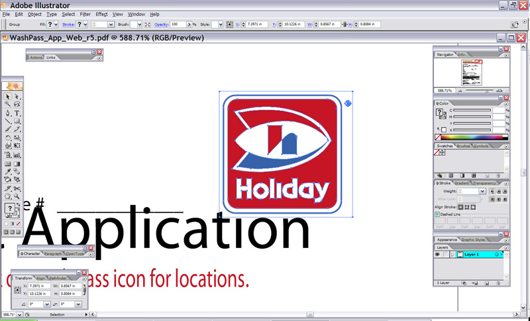Open the File menu
Viewport: 530px width, 321px height.
pyautogui.click(x=6, y=14)
